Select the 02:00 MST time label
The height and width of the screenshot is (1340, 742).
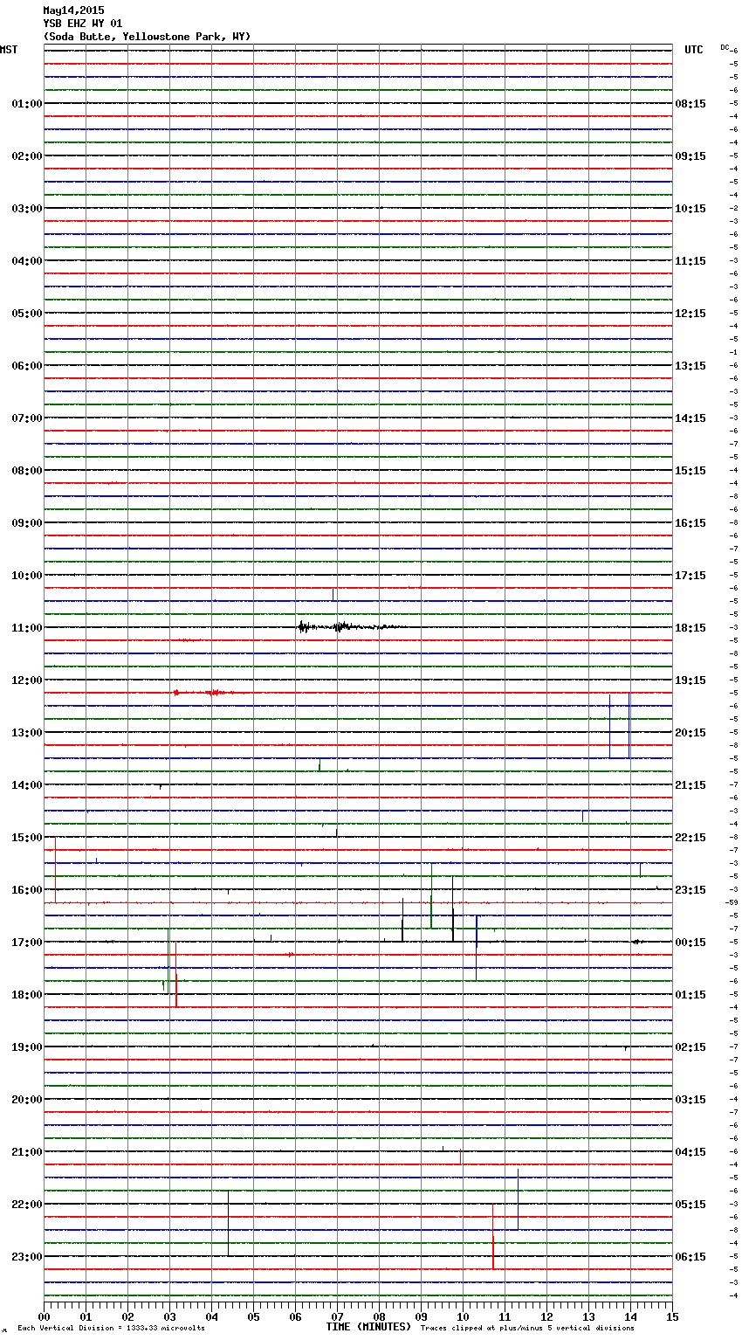27,156
